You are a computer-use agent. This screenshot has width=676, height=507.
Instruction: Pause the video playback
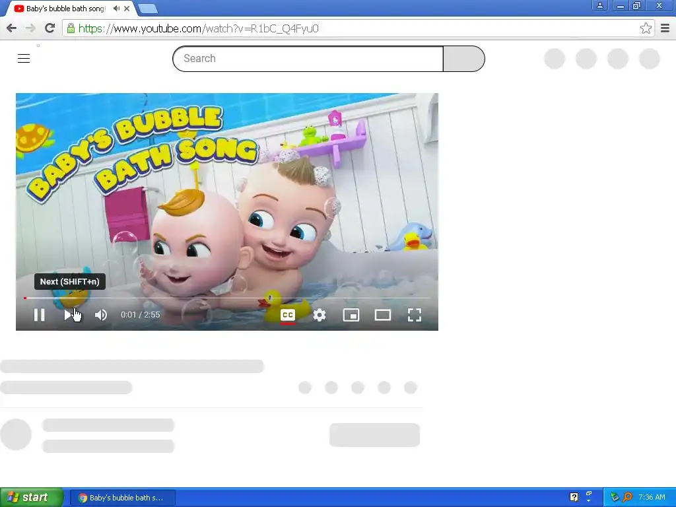pyautogui.click(x=39, y=315)
